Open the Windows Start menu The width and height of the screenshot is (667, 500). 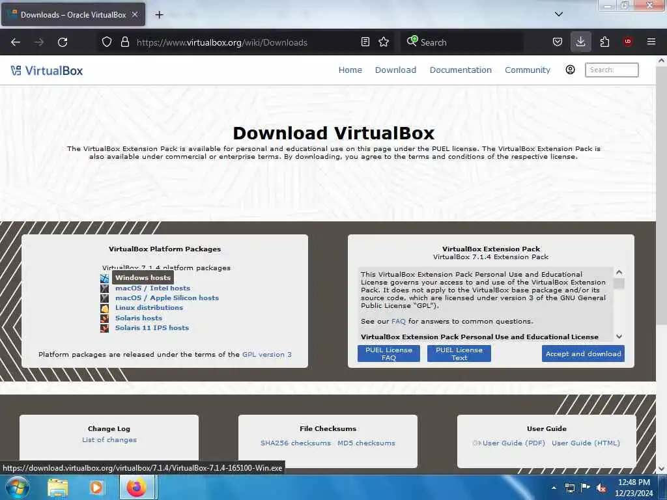17,487
